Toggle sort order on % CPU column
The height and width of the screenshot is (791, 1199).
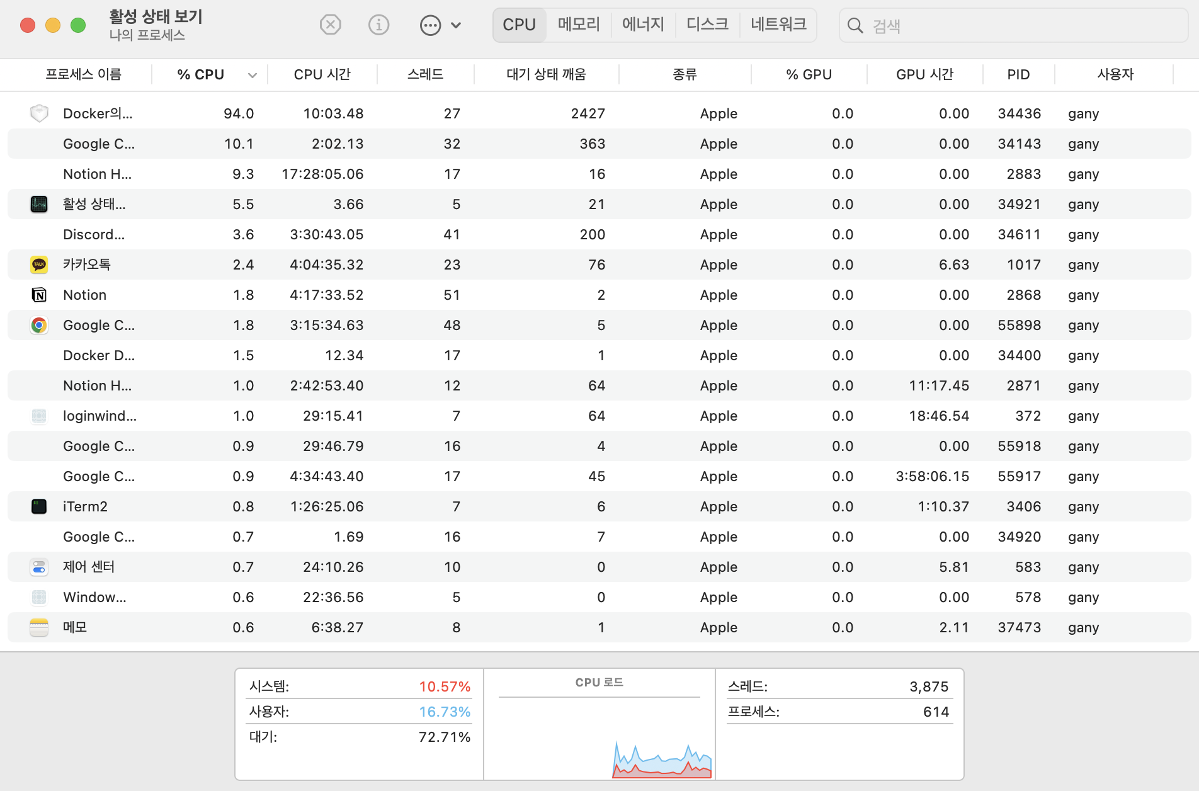(x=210, y=74)
